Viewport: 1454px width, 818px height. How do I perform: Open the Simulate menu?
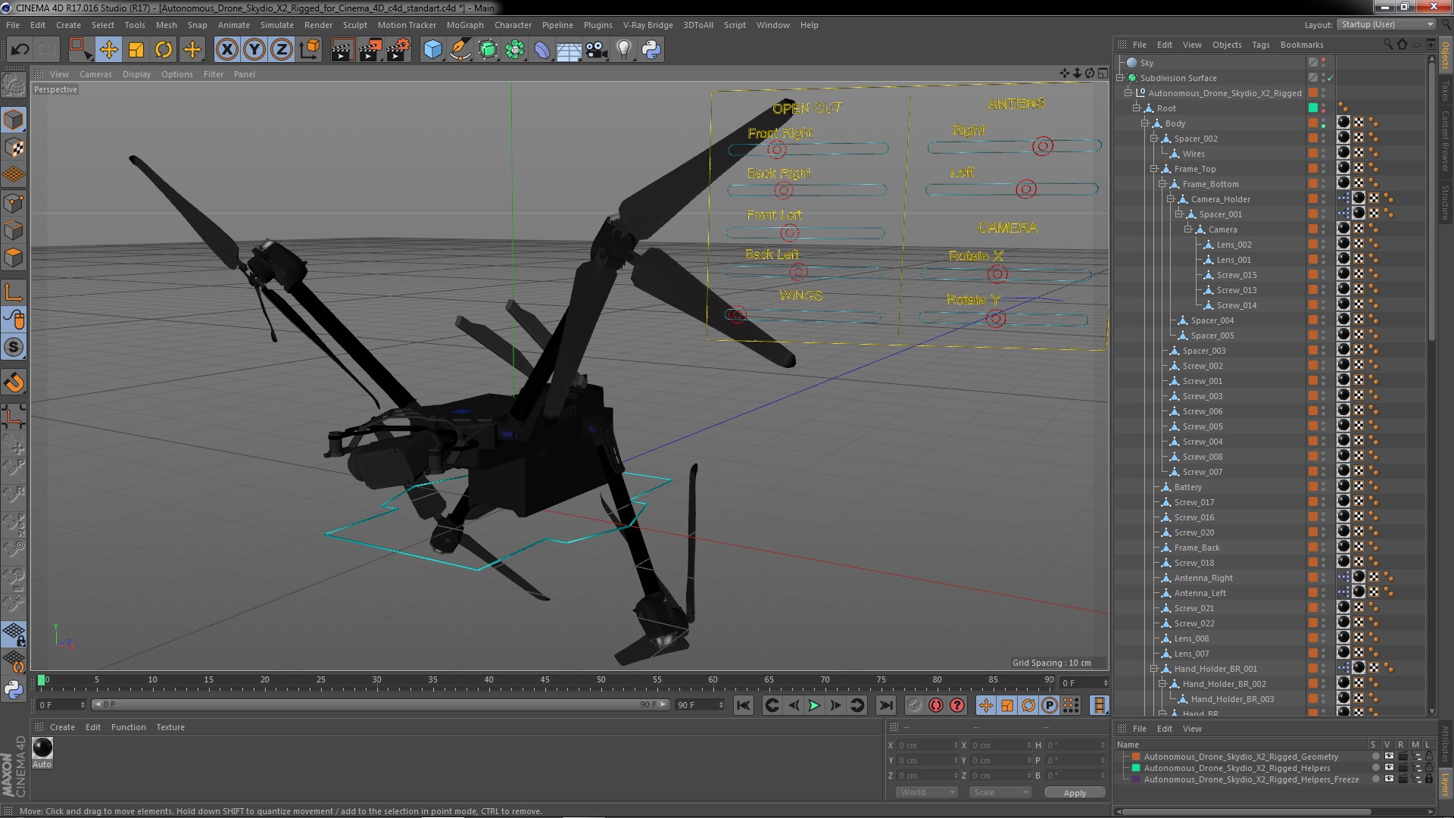point(276,25)
